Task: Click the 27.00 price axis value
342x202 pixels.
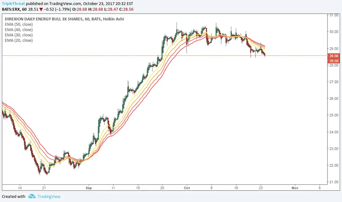Action: (334, 82)
